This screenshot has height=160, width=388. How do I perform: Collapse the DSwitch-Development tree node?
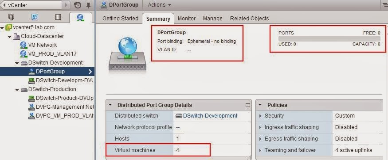17,63
